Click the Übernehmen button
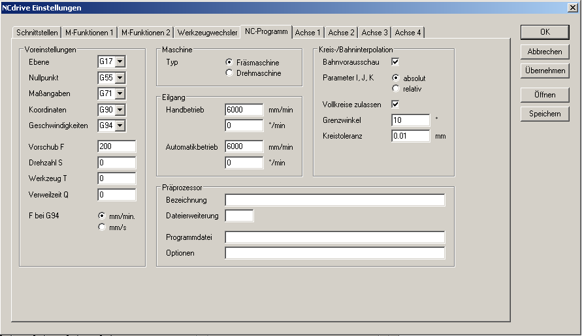Image resolution: width=582 pixels, height=336 pixels. pos(545,71)
